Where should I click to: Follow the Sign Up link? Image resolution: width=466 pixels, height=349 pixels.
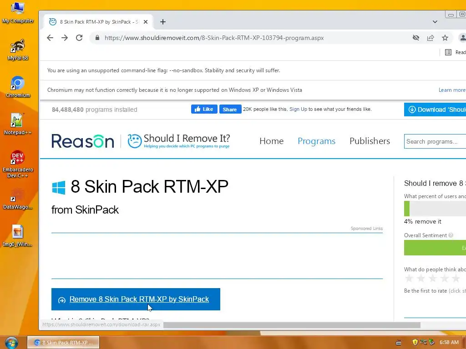(298, 109)
